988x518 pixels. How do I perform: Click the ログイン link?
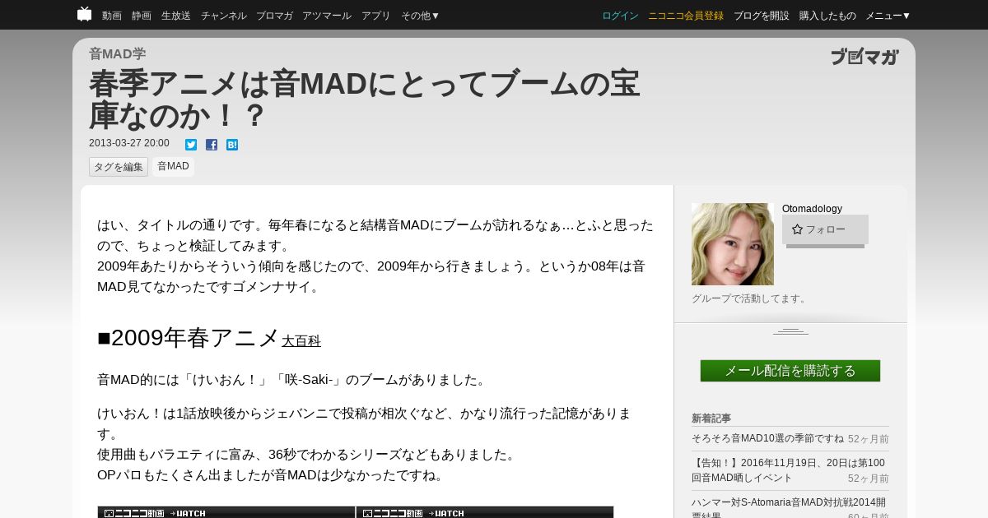(620, 16)
